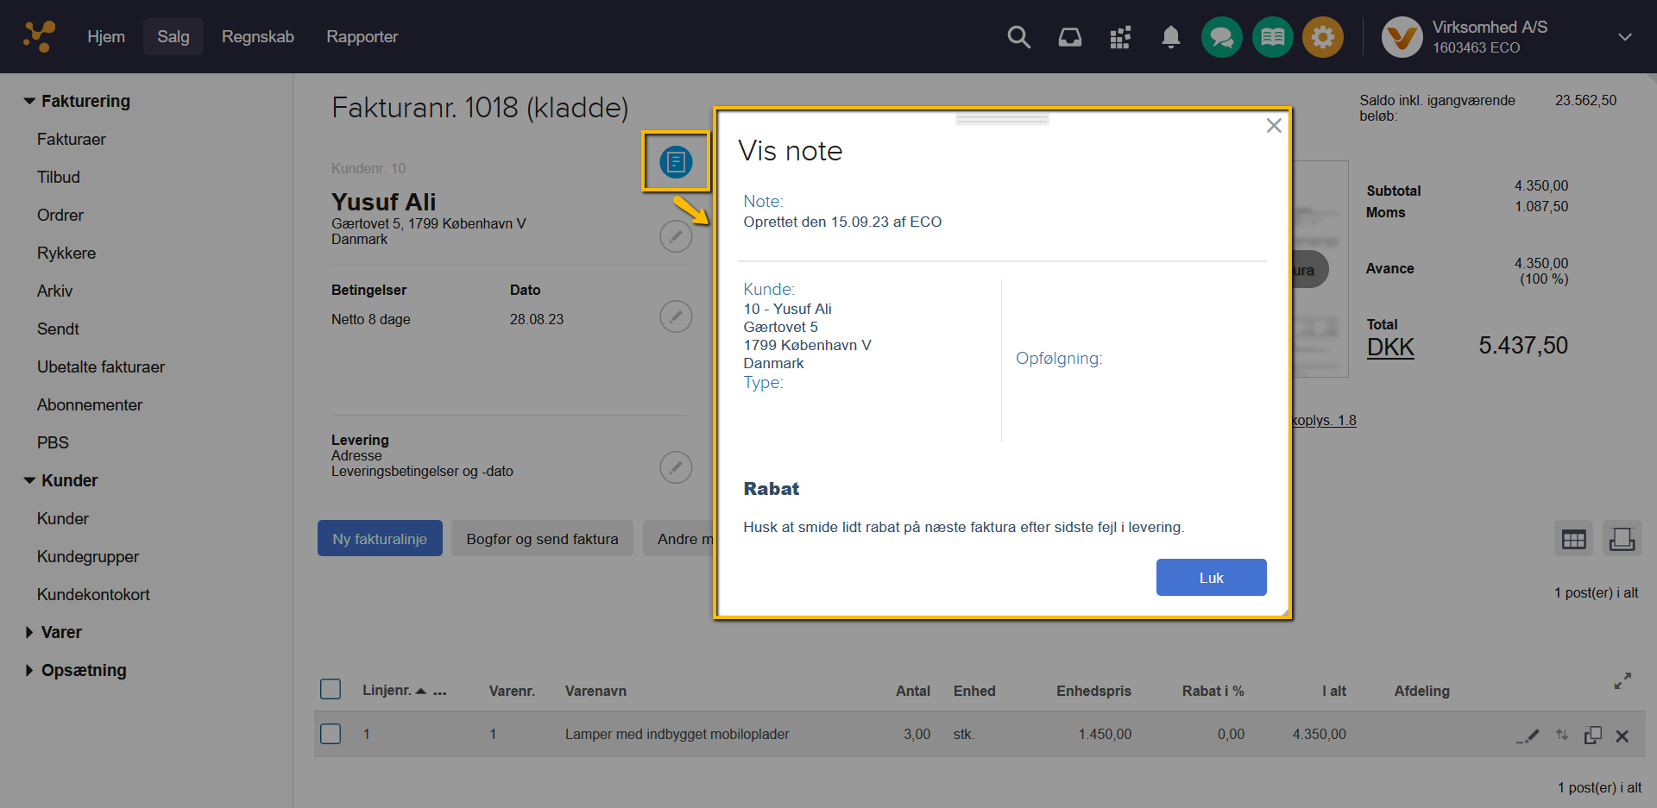Open the Virksomhed A/S account dropdown
The width and height of the screenshot is (1657, 808).
pos(1624,37)
